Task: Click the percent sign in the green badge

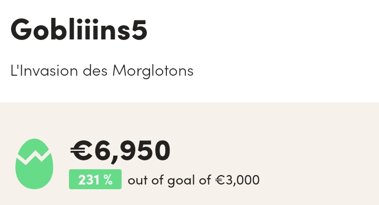Action: [107, 180]
